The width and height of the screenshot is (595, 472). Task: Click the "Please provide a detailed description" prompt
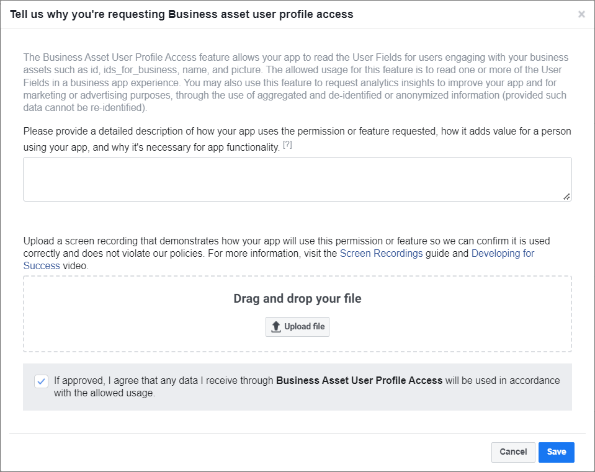297,131
